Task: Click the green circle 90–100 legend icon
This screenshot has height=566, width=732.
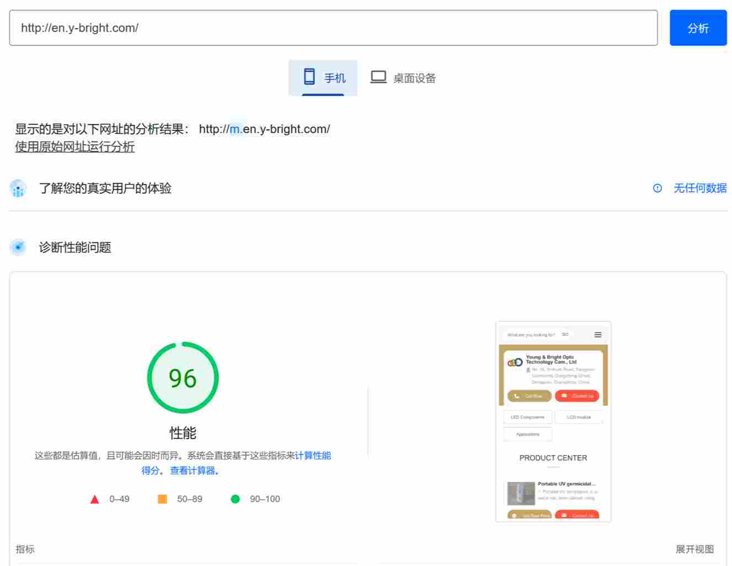Action: coord(236,499)
